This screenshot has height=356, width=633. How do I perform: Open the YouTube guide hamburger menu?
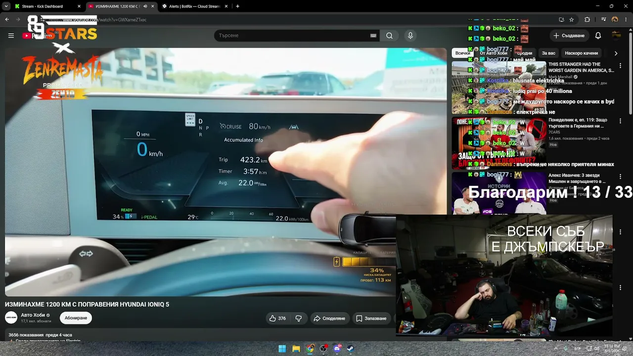click(x=11, y=36)
